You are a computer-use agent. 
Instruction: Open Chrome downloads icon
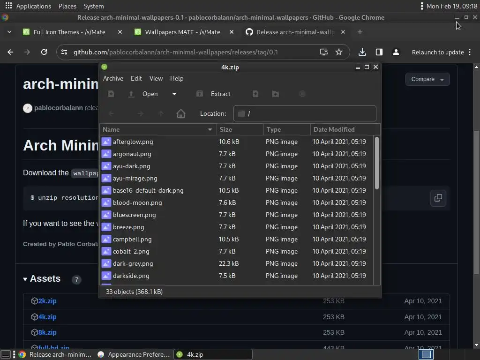(x=362, y=52)
